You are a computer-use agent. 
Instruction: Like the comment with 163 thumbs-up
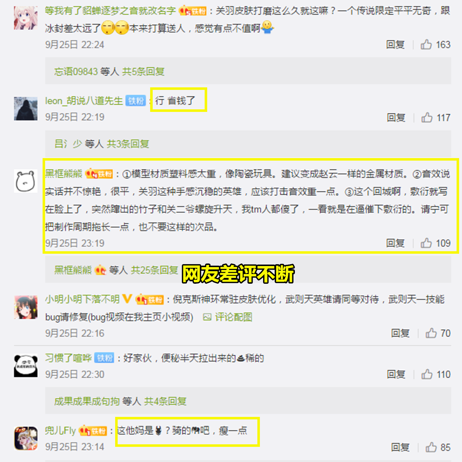tap(426, 44)
